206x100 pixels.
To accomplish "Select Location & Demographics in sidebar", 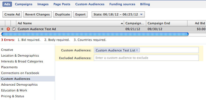I will click(x=20, y=56).
